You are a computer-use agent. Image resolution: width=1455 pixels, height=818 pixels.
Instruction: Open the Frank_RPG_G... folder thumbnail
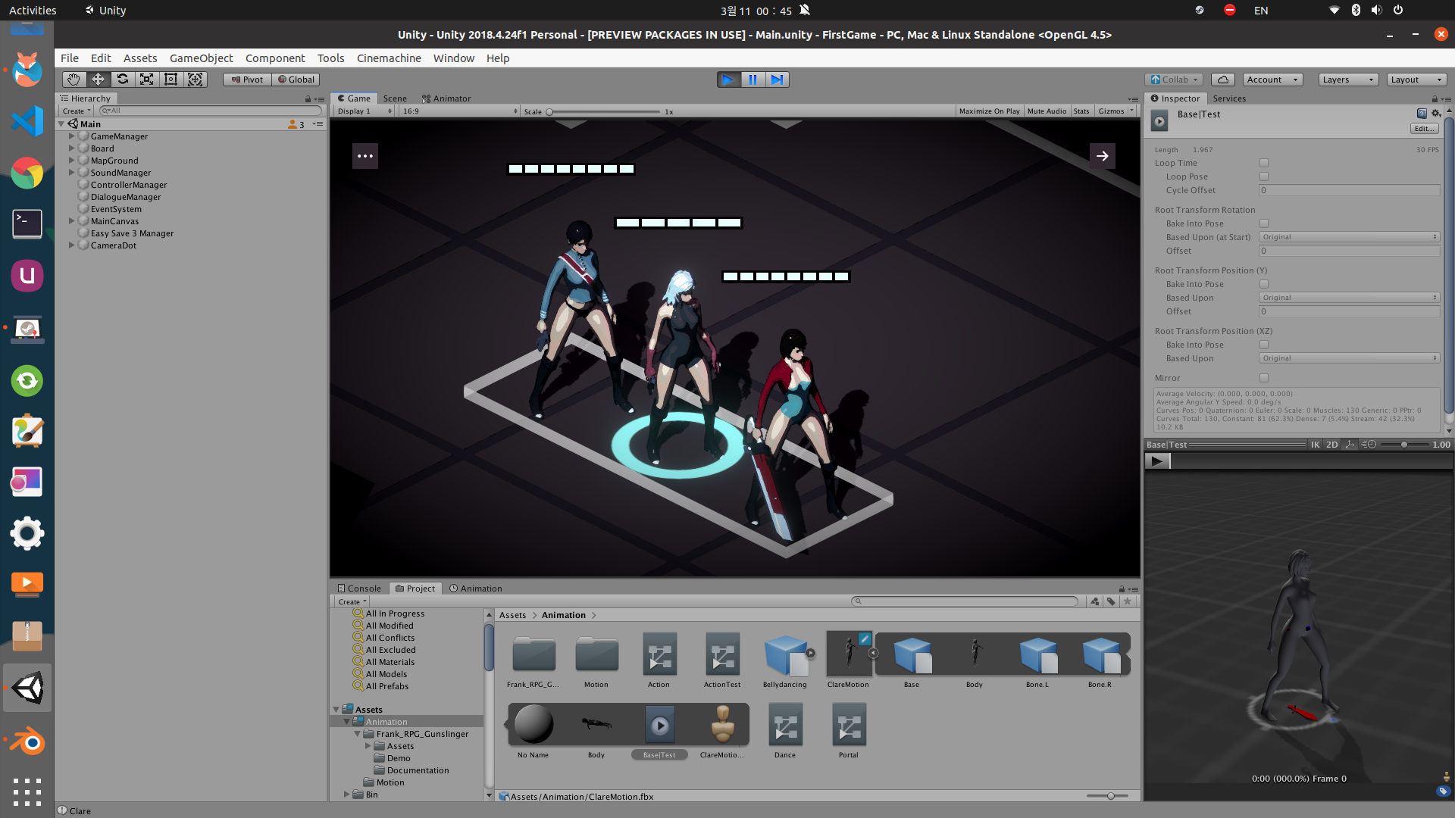pyautogui.click(x=533, y=660)
